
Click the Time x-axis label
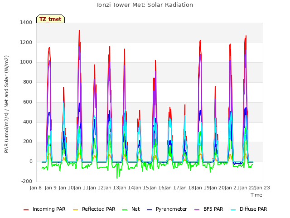point(256,195)
